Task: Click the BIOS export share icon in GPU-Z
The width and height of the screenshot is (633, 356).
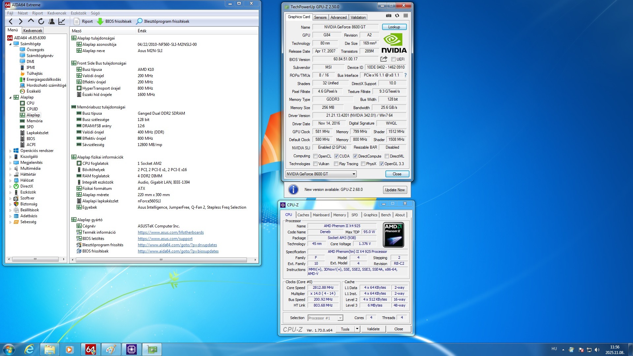Action: pos(384,59)
